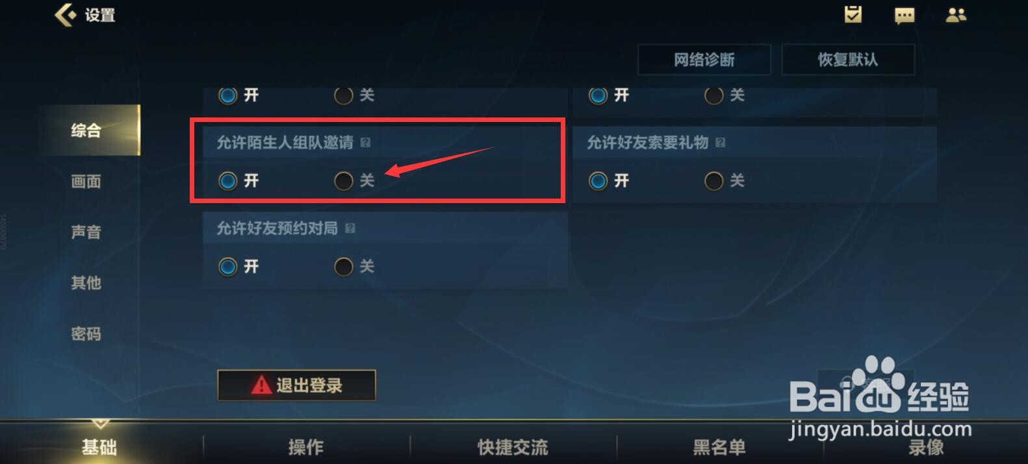This screenshot has width=1028, height=464.
Task: Click the 退出登录 button
Action: pyautogui.click(x=296, y=385)
